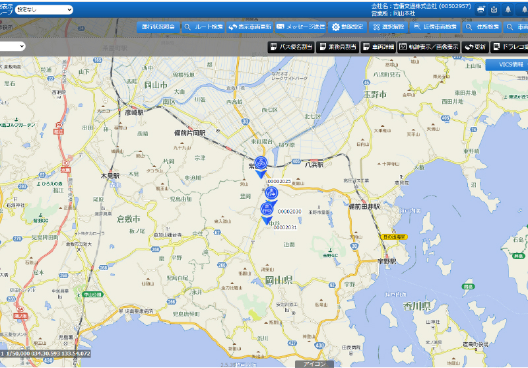Image resolution: width=528 pixels, height=368 pixels.
Task: Click 表示車両更新 refresh button
Action: 249,27
